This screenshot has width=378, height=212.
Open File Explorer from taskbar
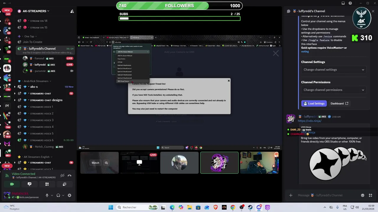(190, 207)
